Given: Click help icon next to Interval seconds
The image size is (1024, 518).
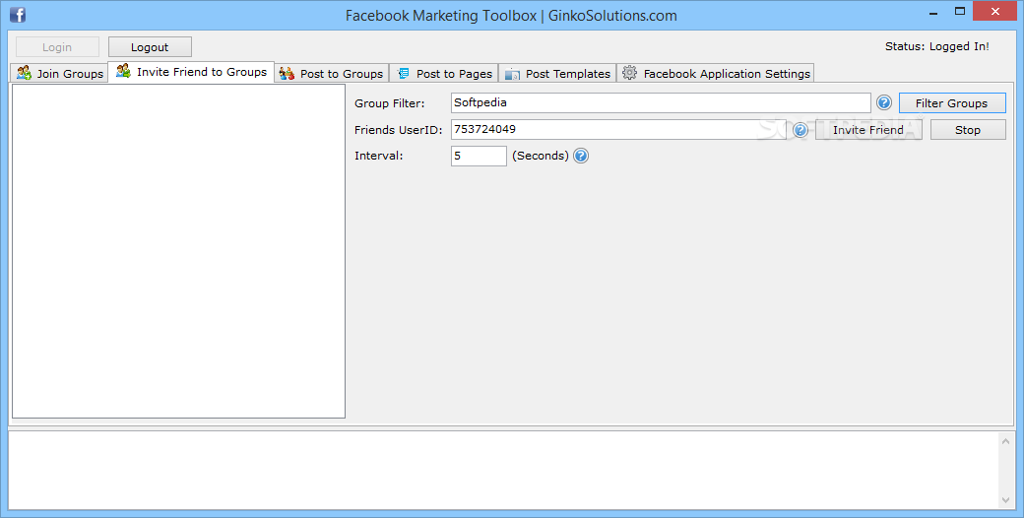Looking at the screenshot, I should (x=581, y=156).
